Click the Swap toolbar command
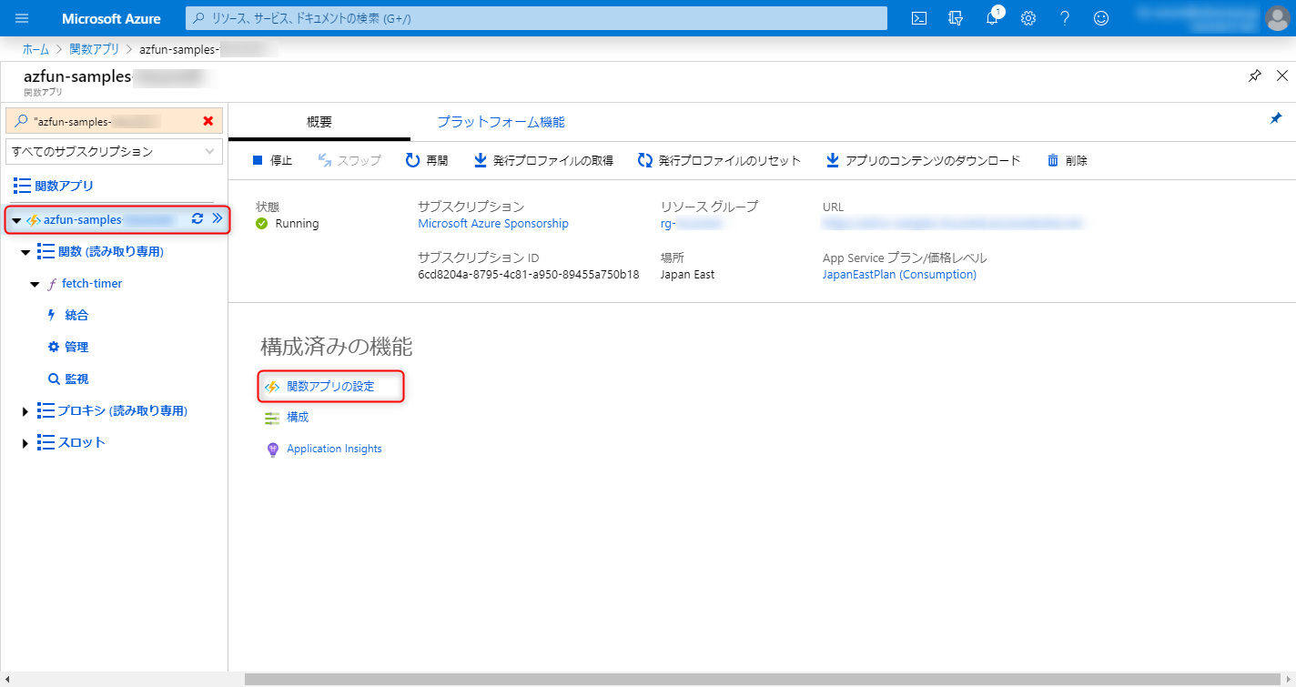The width and height of the screenshot is (1296, 687). click(x=349, y=160)
